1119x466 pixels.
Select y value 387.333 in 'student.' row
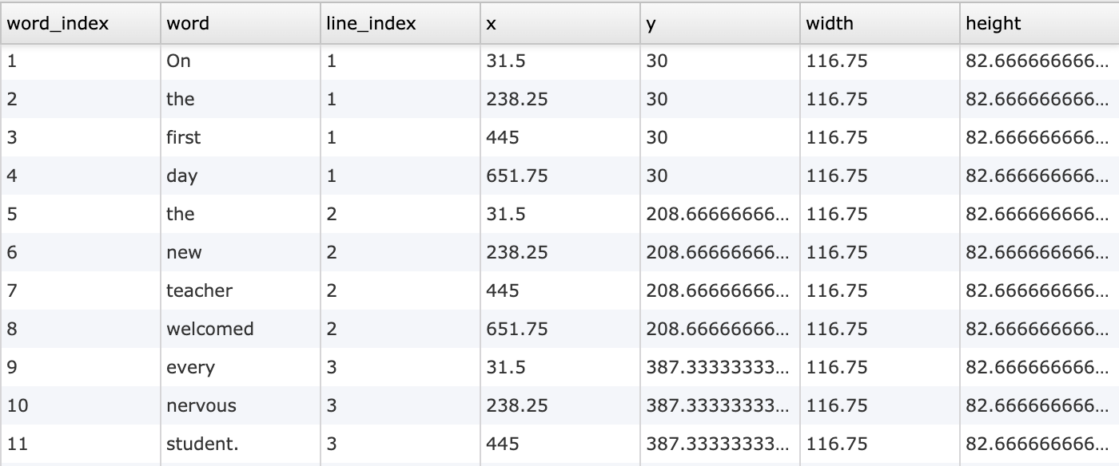[x=719, y=444]
